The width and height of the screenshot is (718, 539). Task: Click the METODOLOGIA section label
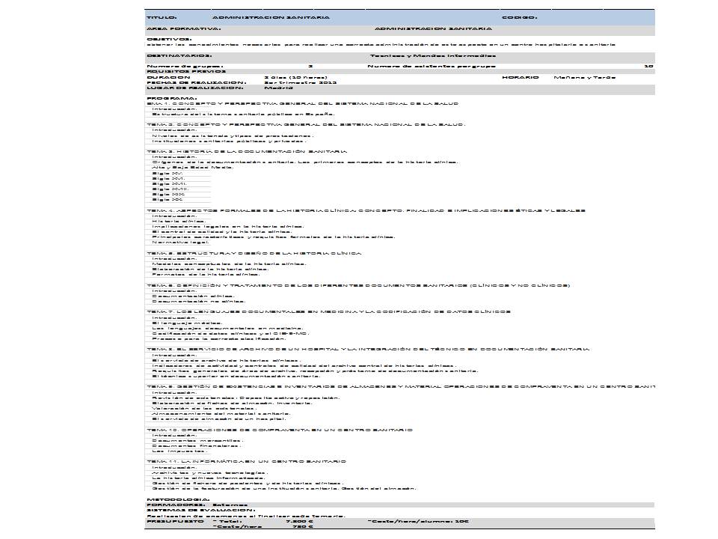(178, 499)
